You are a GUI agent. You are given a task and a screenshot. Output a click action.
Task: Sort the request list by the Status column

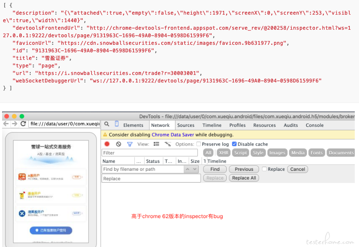pos(152,161)
